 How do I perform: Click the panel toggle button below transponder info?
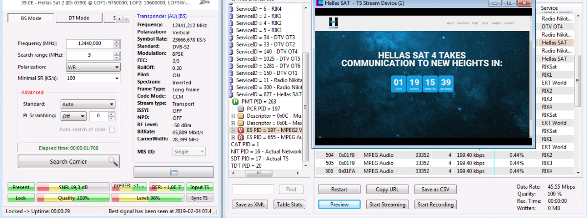click(x=174, y=172)
